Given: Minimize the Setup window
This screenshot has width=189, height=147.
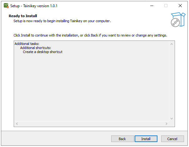Looking at the screenshot, I should (152, 6).
